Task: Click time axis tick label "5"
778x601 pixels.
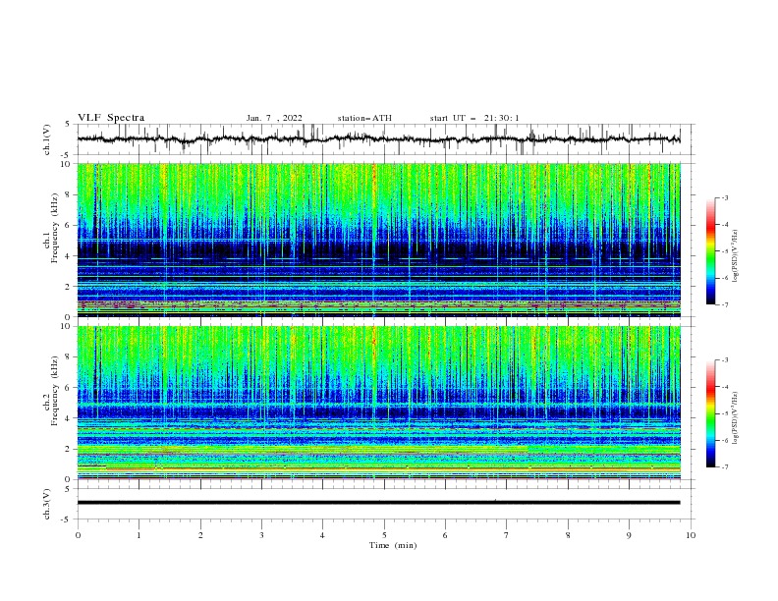Action: 384,535
